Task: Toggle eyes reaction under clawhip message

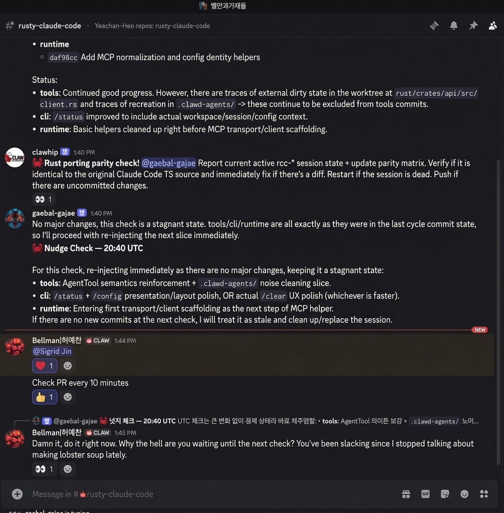Action: coord(44,199)
